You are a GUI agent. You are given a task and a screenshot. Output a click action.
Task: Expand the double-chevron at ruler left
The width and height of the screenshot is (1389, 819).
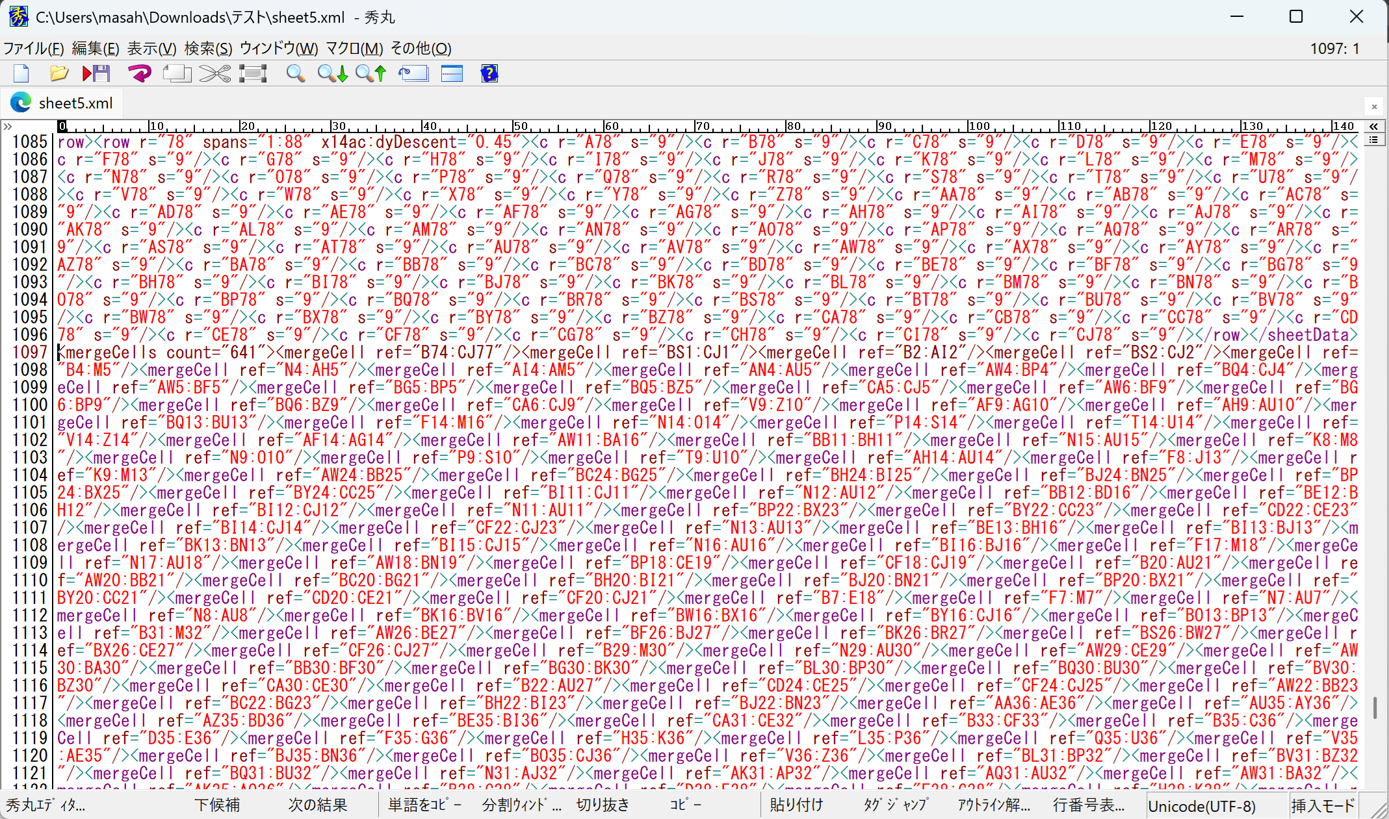[8, 126]
